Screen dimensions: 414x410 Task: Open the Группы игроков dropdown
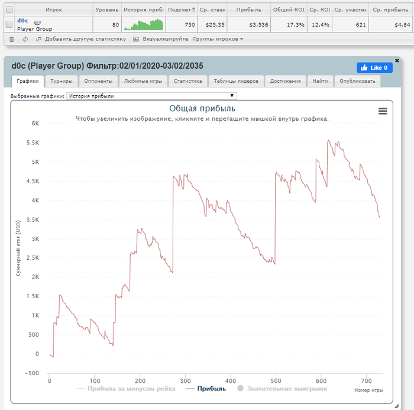tap(218, 39)
